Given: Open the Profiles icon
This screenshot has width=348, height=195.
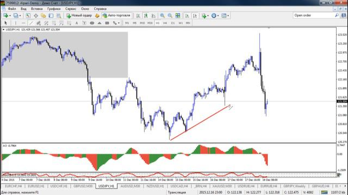Looking at the screenshot, I should (16, 16).
